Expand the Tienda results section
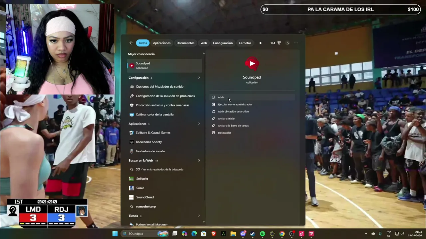426x239 pixels. [x=199, y=216]
